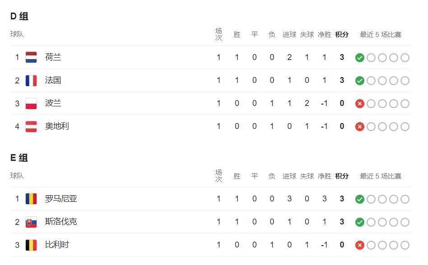Click the France flag icon
Screen dimensions: 428x265
(31, 80)
